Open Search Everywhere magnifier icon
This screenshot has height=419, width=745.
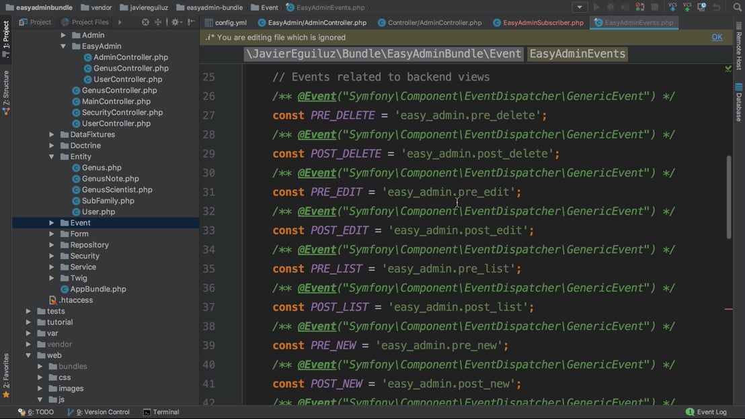(x=737, y=7)
